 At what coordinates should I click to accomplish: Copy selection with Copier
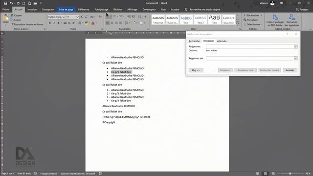[16, 20]
